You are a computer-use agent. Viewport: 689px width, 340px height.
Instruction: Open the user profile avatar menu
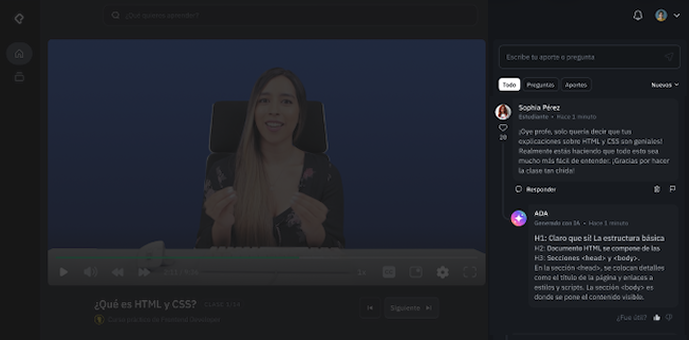pyautogui.click(x=661, y=16)
